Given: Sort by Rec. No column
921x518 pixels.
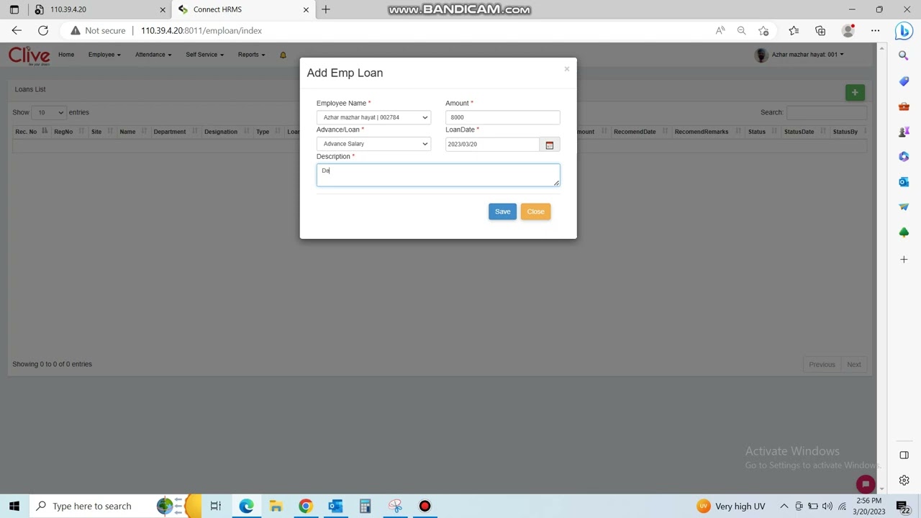Looking at the screenshot, I should coord(31,132).
